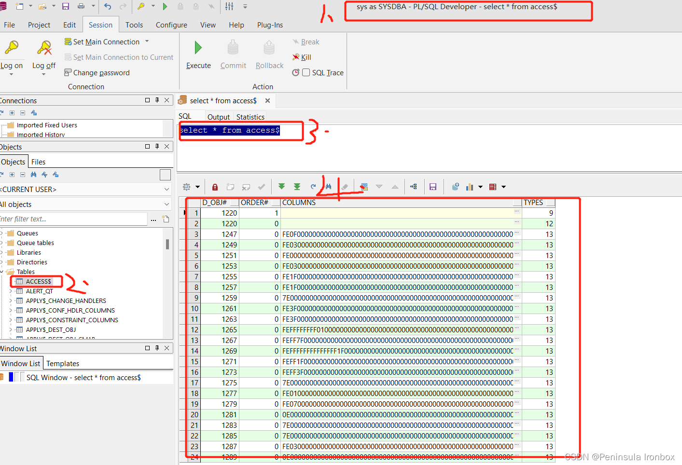This screenshot has height=465, width=682.
Task: Click the select-cells grid icon in result toolbar
Action: coord(187,187)
